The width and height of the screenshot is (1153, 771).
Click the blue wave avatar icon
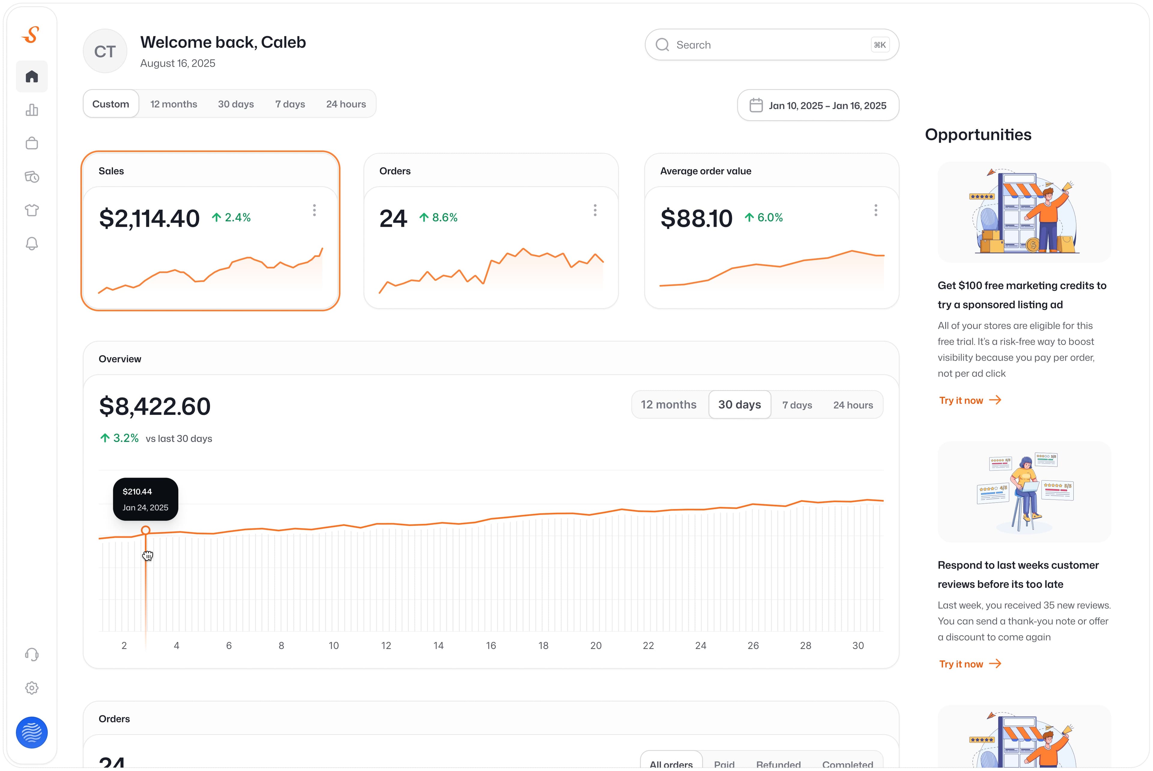coord(32,732)
